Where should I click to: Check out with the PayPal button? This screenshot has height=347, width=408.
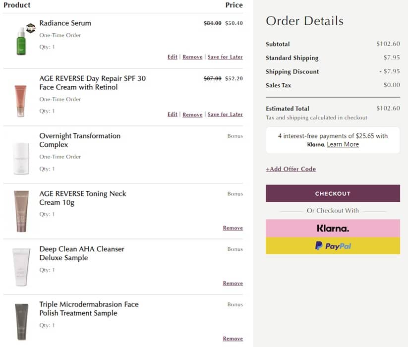click(333, 246)
